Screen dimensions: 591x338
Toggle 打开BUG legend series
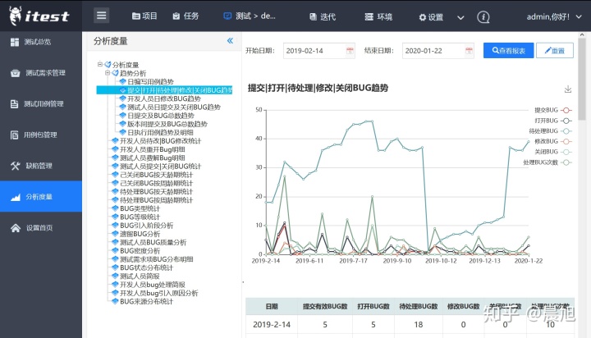click(x=553, y=121)
